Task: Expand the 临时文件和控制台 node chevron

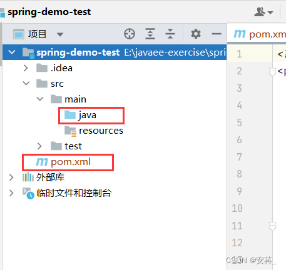Action: click(x=11, y=193)
